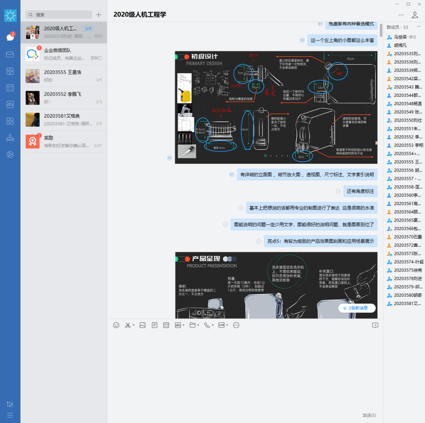This screenshot has height=423, width=425.
Task: Open the emoji picker in the chat toolbar
Action: click(116, 325)
